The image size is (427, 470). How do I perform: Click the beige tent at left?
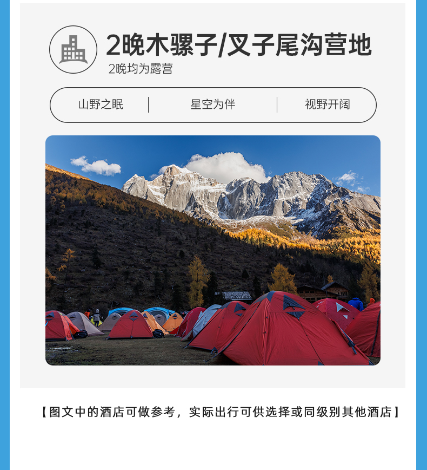click(84, 323)
